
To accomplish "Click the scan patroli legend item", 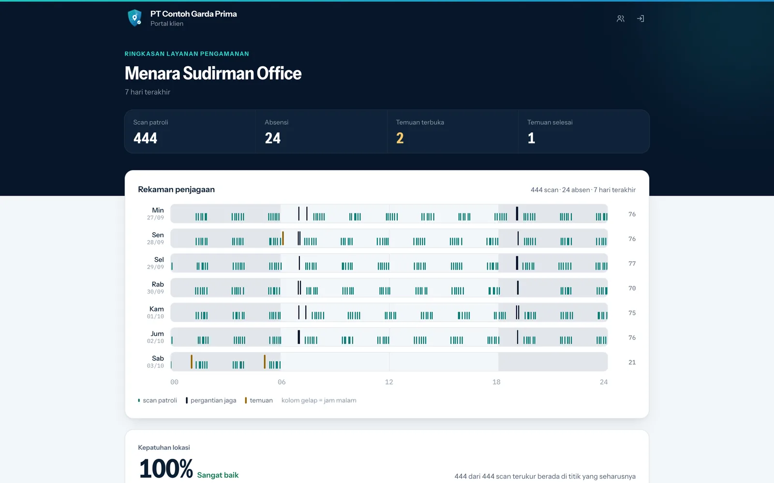I will point(158,400).
